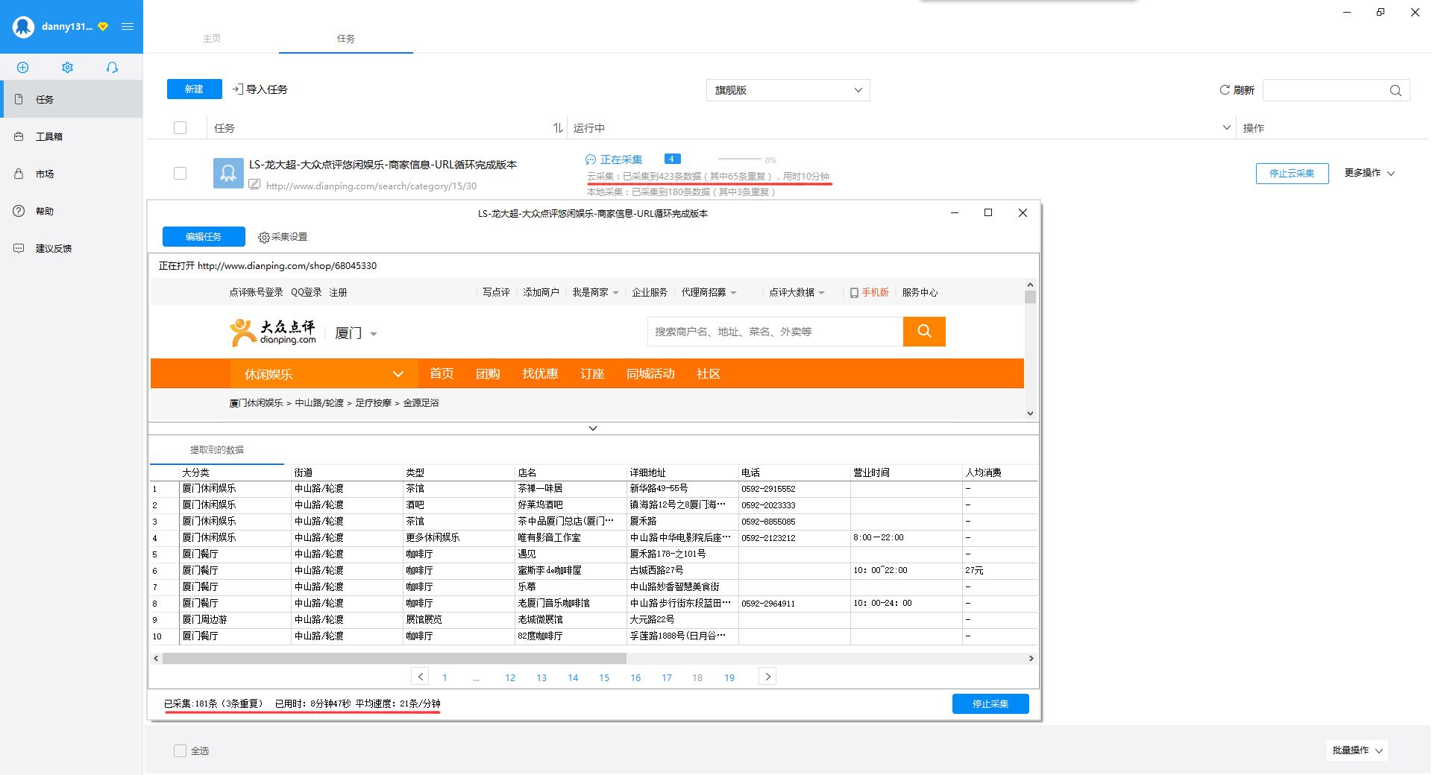Click the 新建 button
Image resolution: width=1432 pixels, height=775 pixels.
pos(194,89)
